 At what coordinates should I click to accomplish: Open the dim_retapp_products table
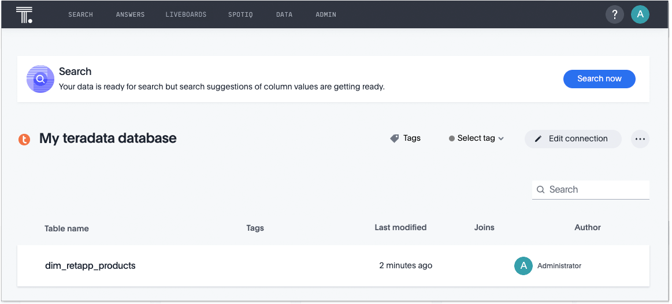[x=90, y=266]
